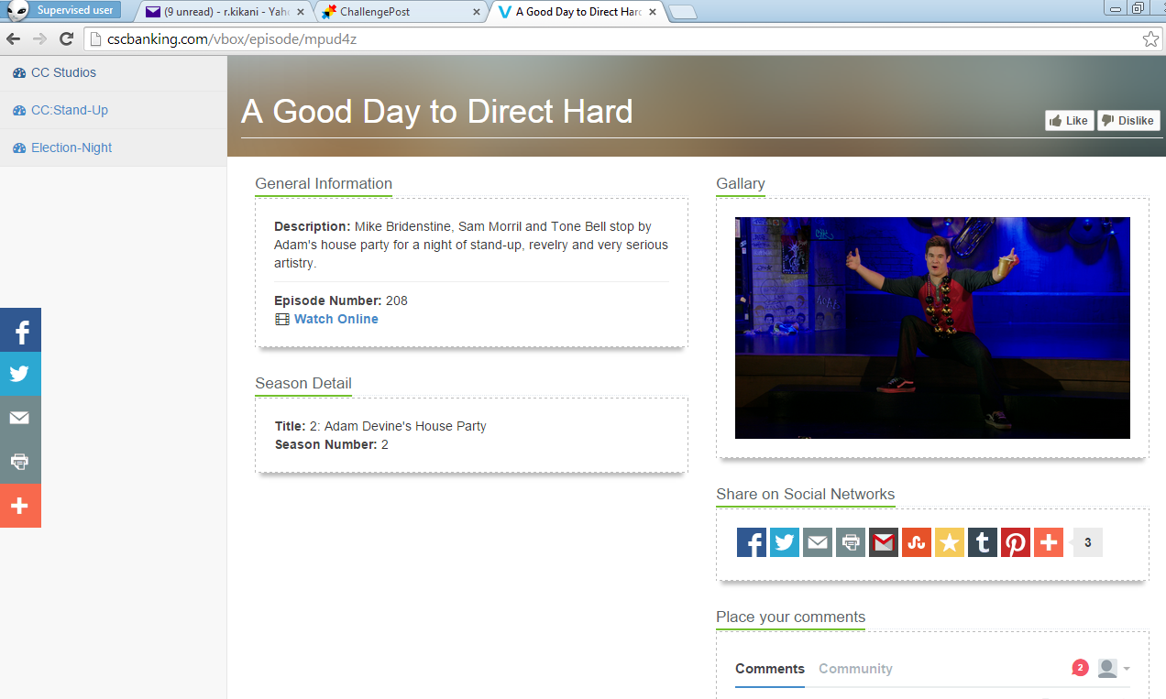Reload the page with the refresh icon
The image size is (1166, 699).
coord(66,38)
